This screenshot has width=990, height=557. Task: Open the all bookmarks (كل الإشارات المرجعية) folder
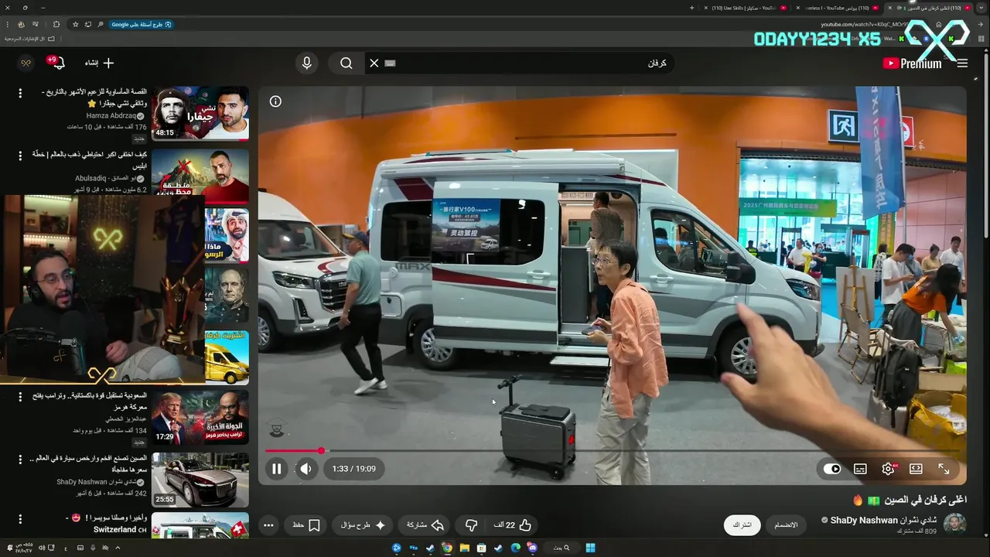[x=29, y=39]
